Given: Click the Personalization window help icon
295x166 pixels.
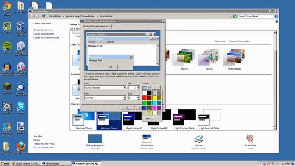Looking at the screenshot, I should click(x=277, y=22).
